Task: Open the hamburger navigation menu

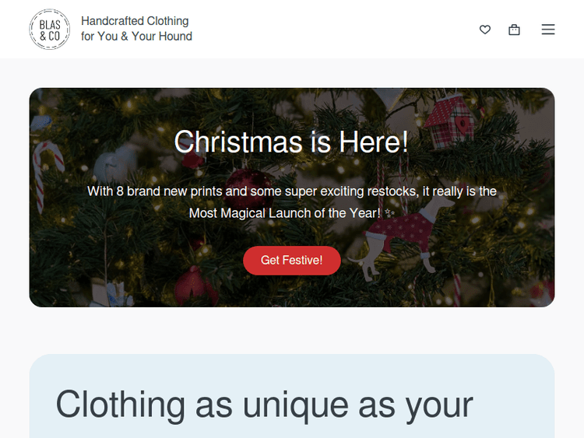Action: coord(548,30)
